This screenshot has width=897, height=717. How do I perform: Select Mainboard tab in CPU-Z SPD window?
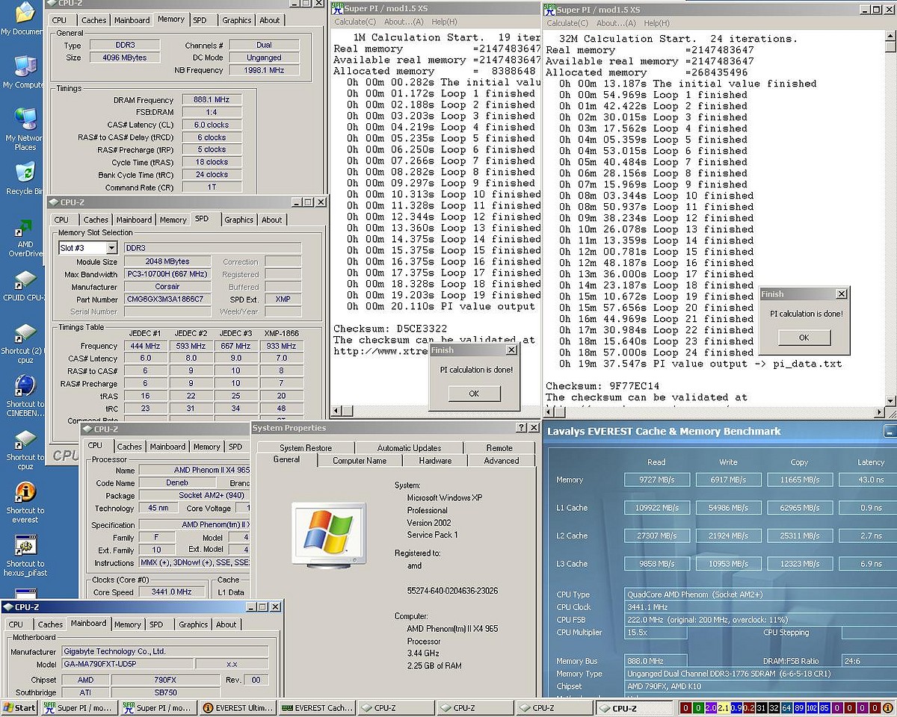click(x=134, y=220)
